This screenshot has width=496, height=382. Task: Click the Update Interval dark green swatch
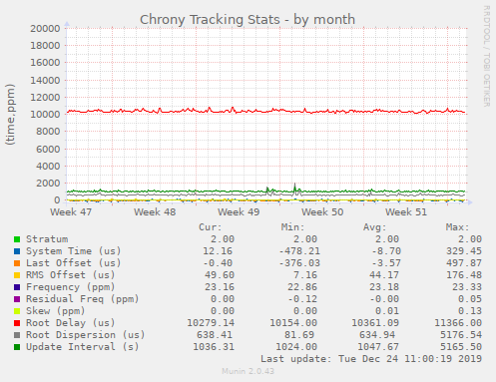coord(17,347)
